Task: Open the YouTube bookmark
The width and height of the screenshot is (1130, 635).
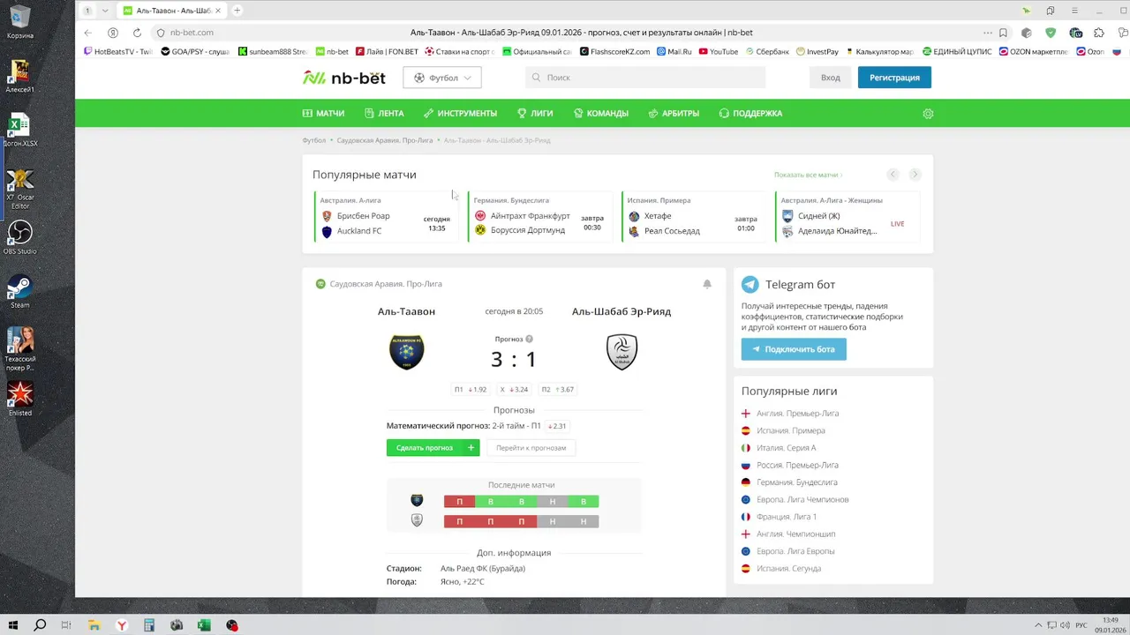Action: [718, 52]
